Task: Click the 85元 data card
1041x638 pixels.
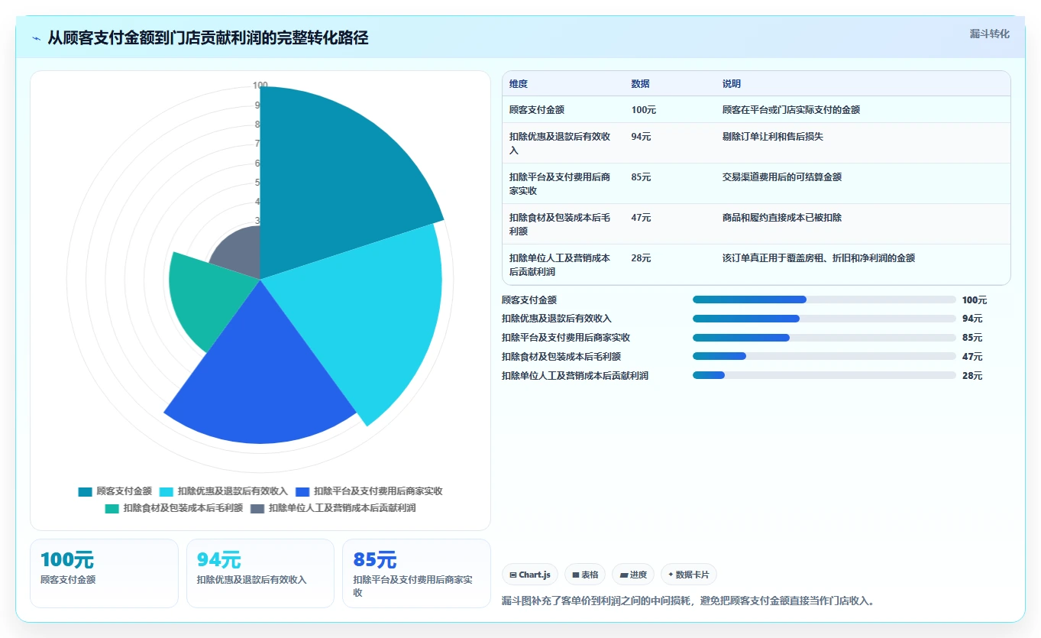Action: point(416,573)
